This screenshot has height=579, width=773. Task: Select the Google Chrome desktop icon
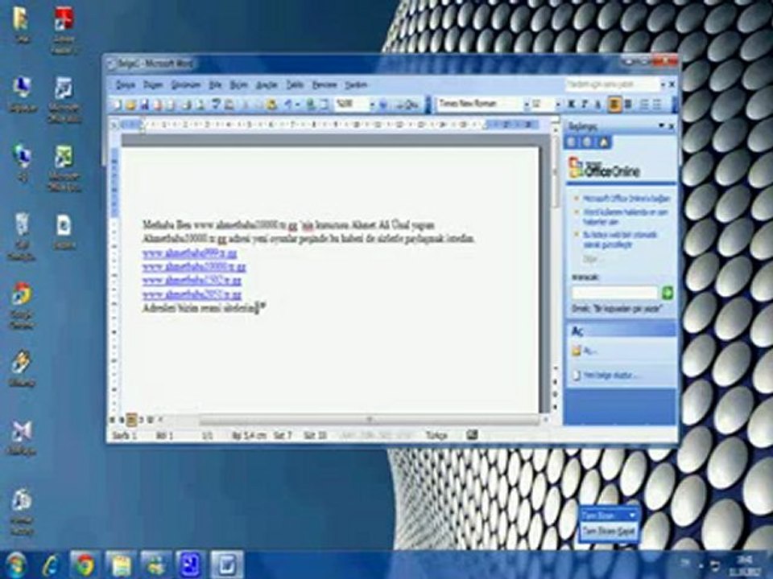(21, 304)
